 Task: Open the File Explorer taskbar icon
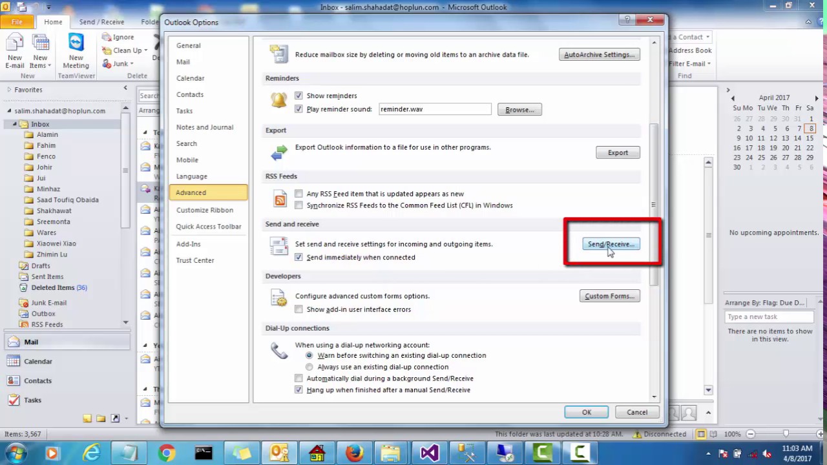click(392, 453)
